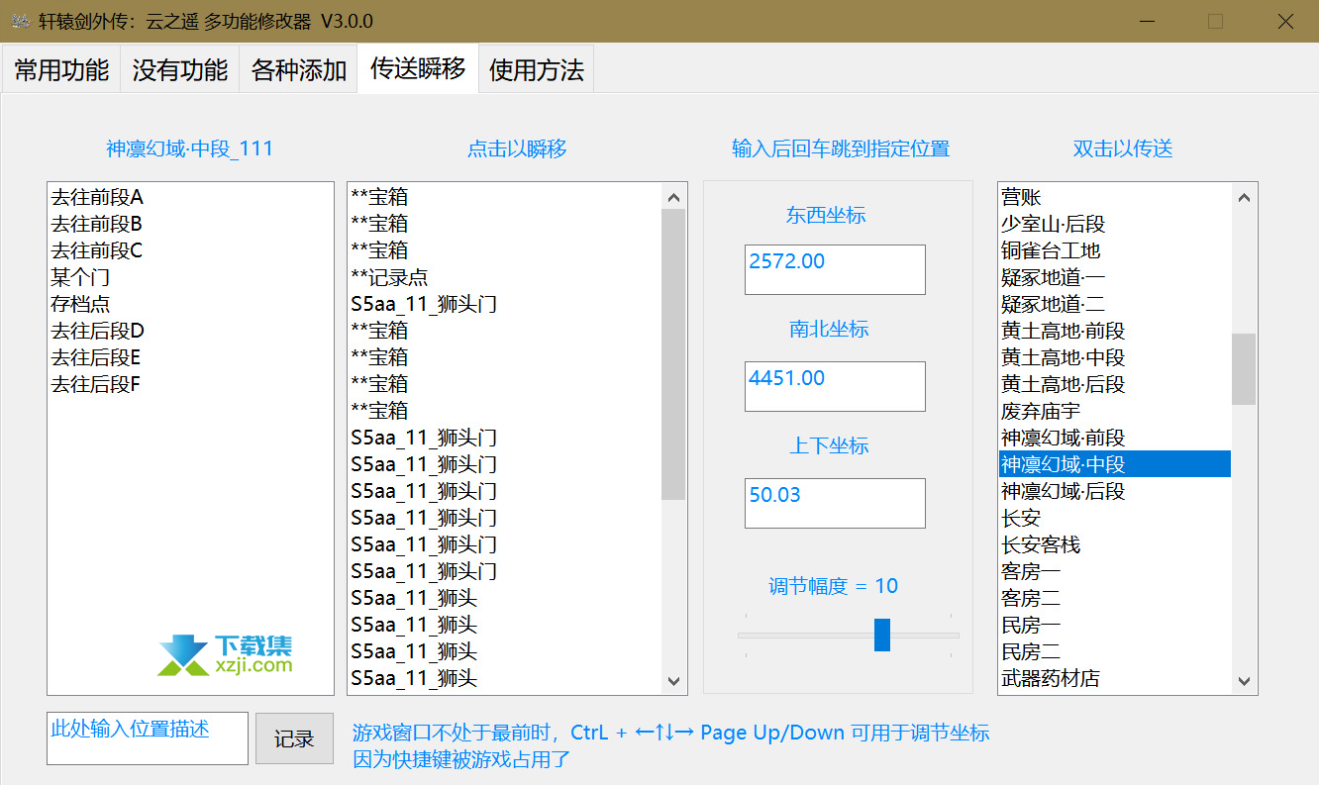Image resolution: width=1319 pixels, height=785 pixels.
Task: Click highlighted 神凛幻域·中段 entry
Action: click(1115, 464)
